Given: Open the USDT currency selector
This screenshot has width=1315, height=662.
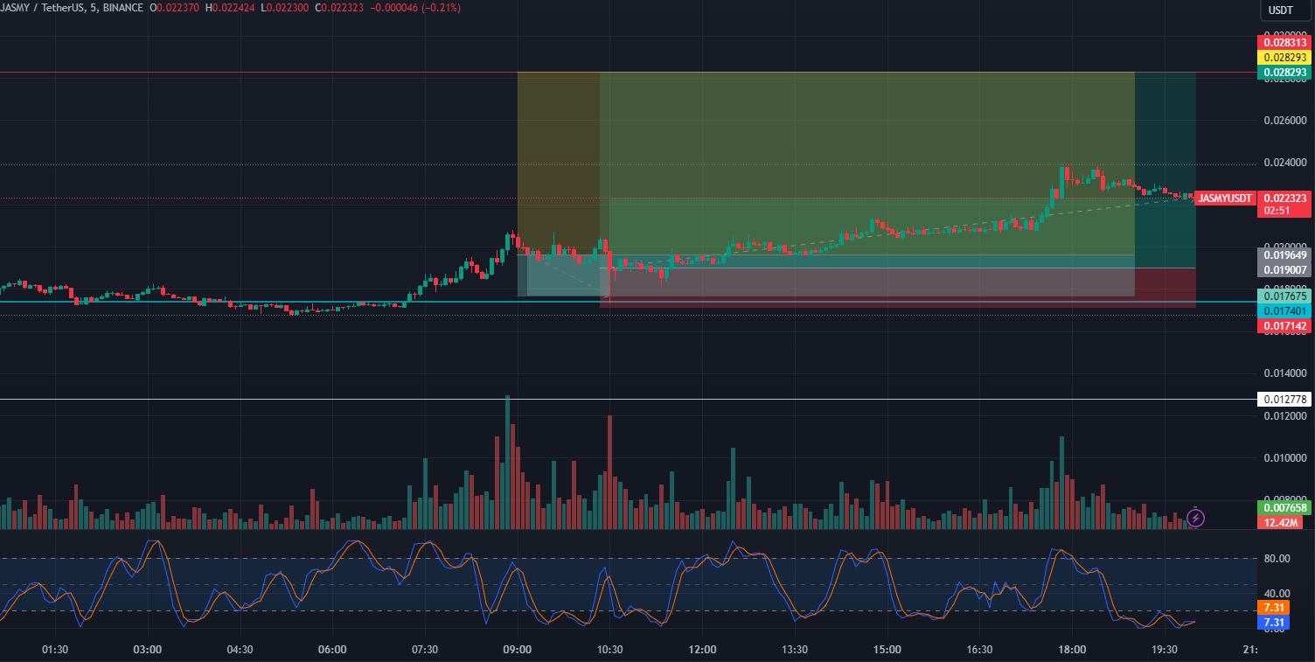Looking at the screenshot, I should (1286, 10).
